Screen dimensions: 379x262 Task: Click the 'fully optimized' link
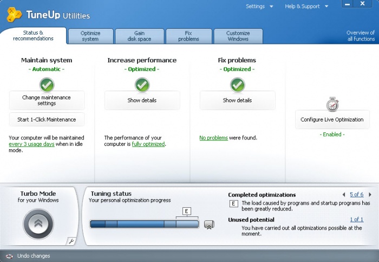(148, 144)
